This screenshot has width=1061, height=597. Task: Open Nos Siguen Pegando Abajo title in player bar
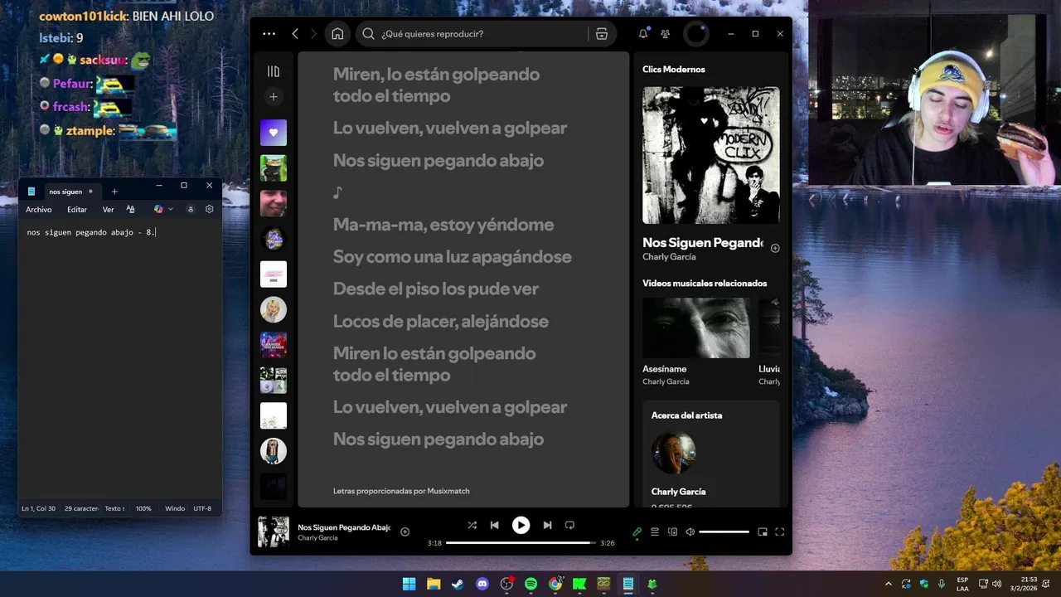(x=344, y=527)
